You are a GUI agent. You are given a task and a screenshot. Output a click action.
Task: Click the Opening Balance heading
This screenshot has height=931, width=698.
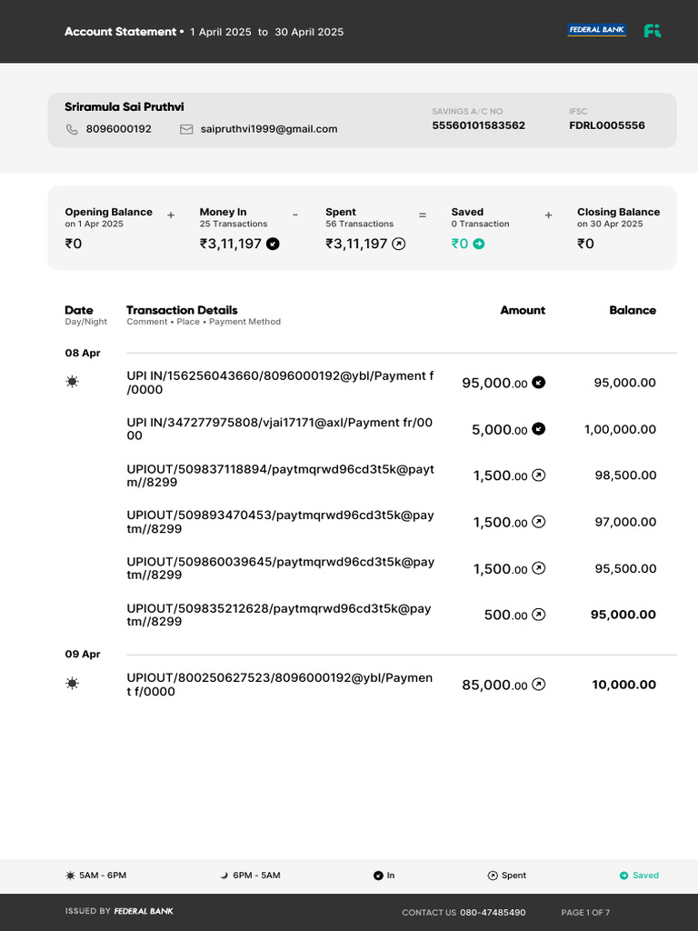pos(109,212)
